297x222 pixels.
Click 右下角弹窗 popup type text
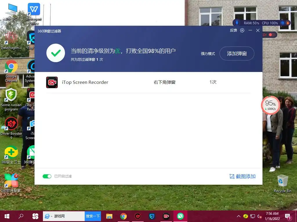[164, 82]
